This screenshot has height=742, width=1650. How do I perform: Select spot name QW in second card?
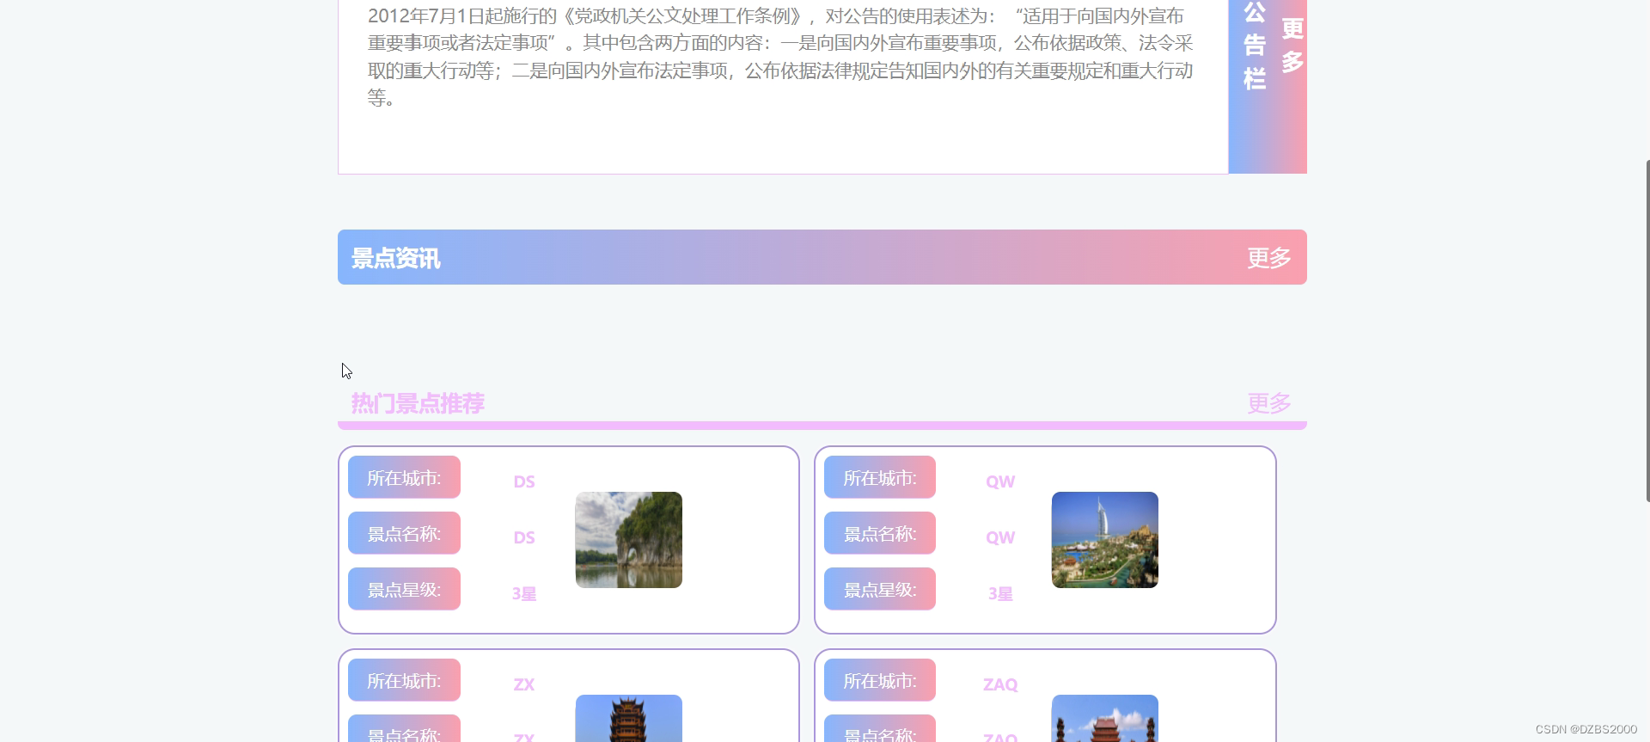[x=1000, y=537]
